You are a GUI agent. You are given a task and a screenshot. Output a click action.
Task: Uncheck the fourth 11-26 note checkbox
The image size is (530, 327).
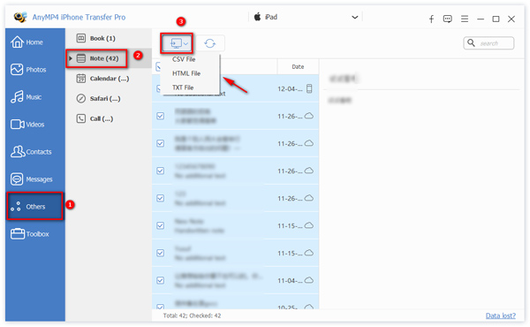161,198
